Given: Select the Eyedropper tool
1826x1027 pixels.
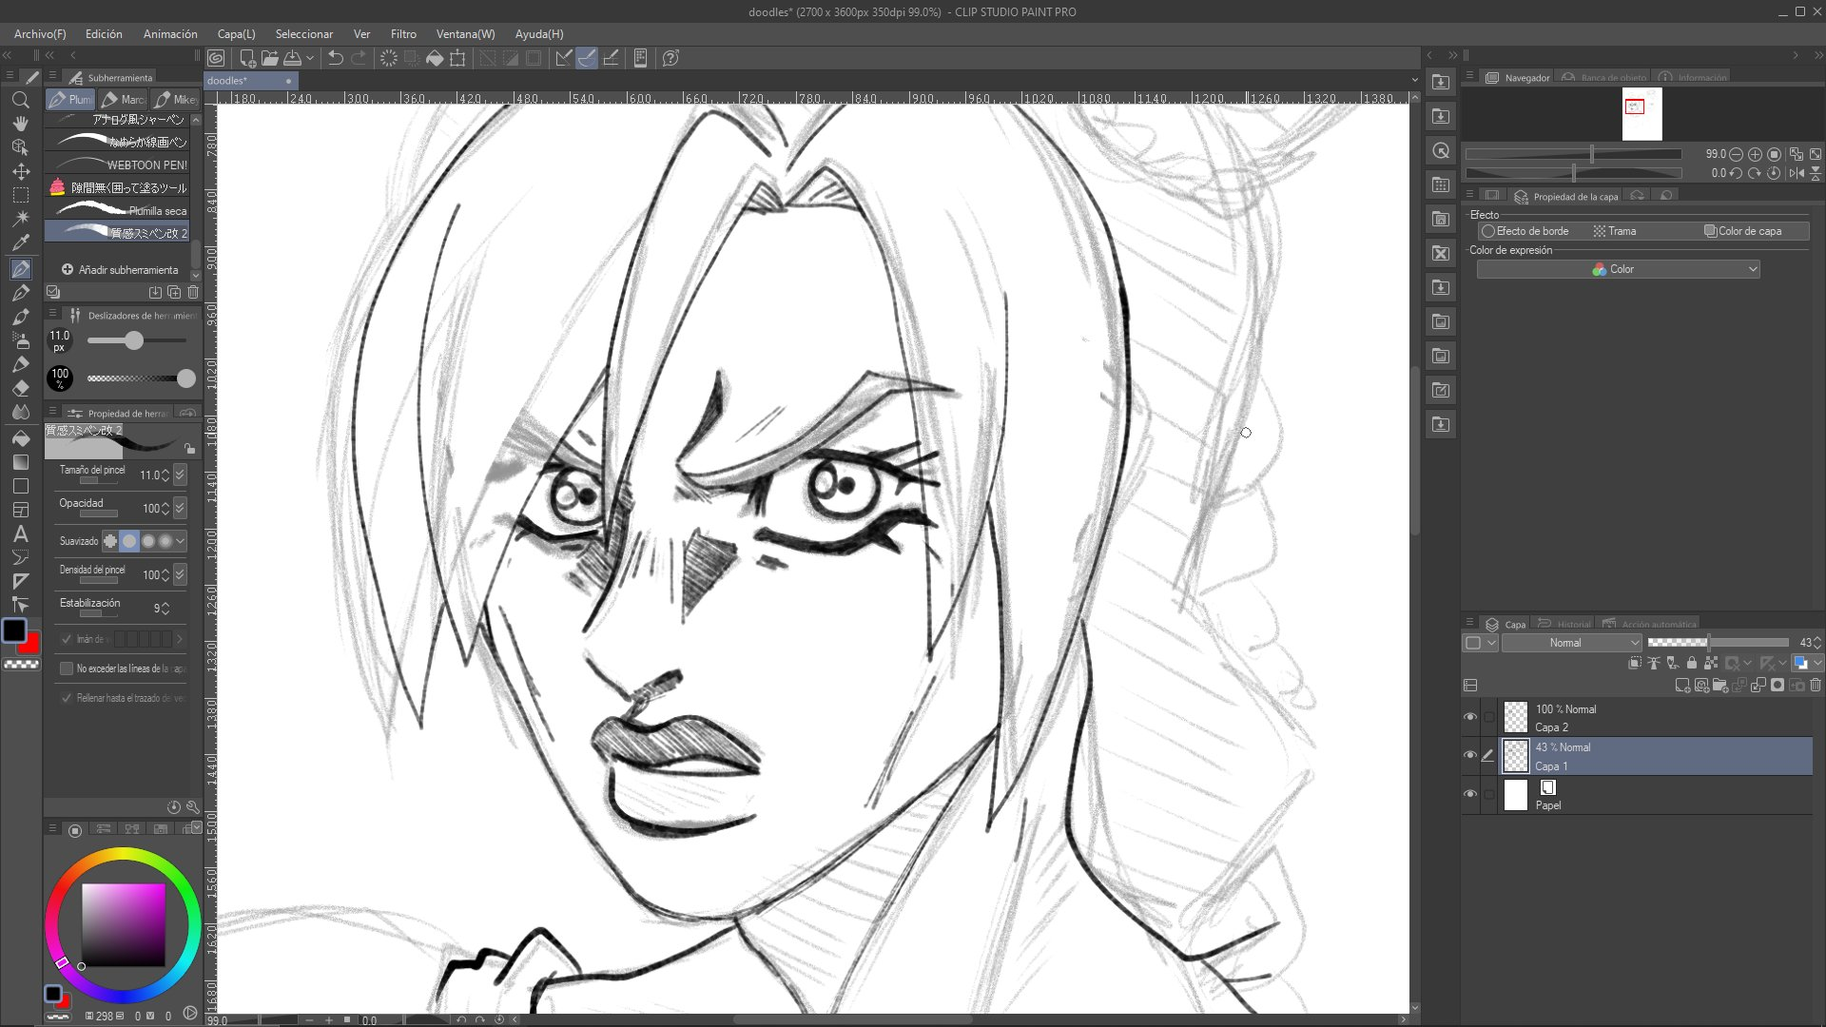Looking at the screenshot, I should coord(20,242).
